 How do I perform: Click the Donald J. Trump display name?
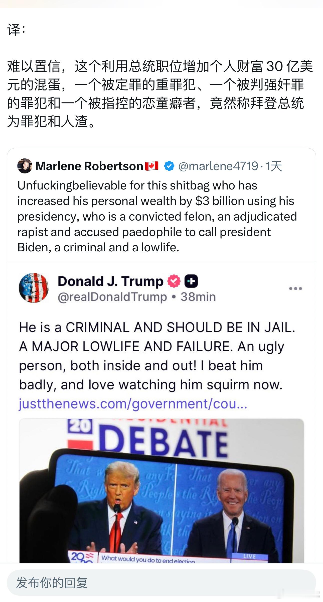pos(110,281)
